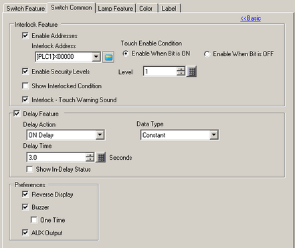
Task: Click the Interlock Address text field
Action: point(64,57)
